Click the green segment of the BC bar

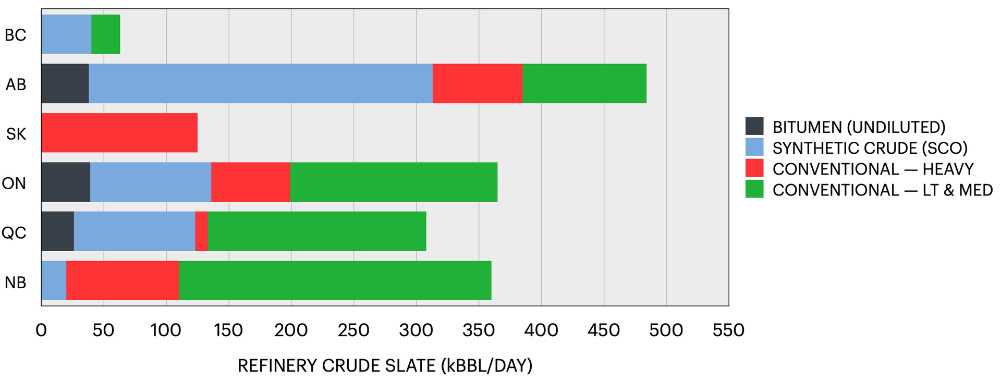pos(106,34)
